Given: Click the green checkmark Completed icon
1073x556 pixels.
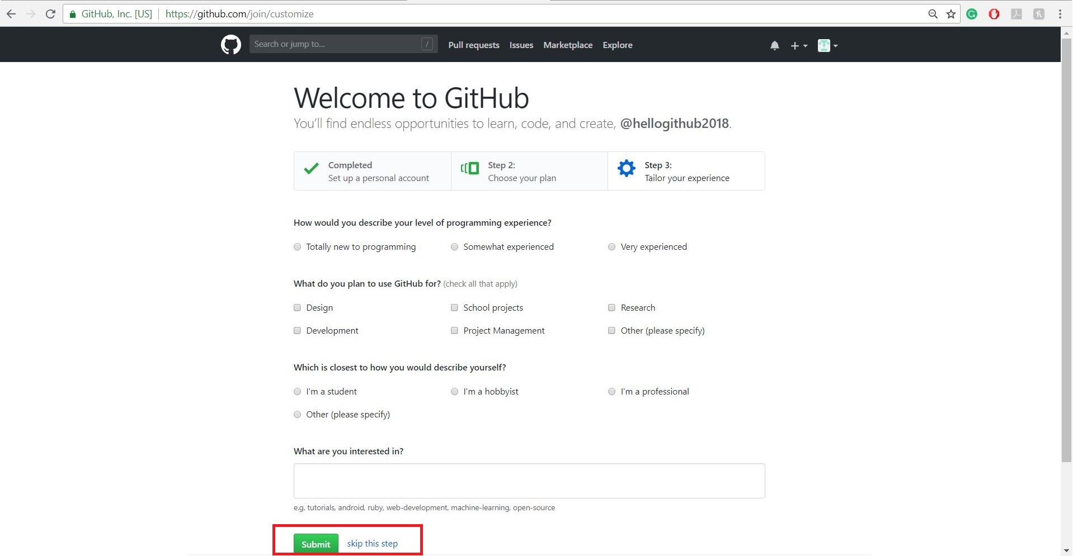Looking at the screenshot, I should pos(311,168).
